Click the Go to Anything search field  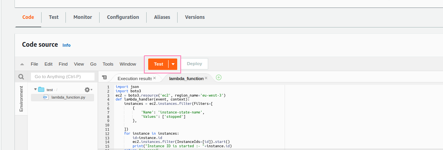pyautogui.click(x=63, y=77)
